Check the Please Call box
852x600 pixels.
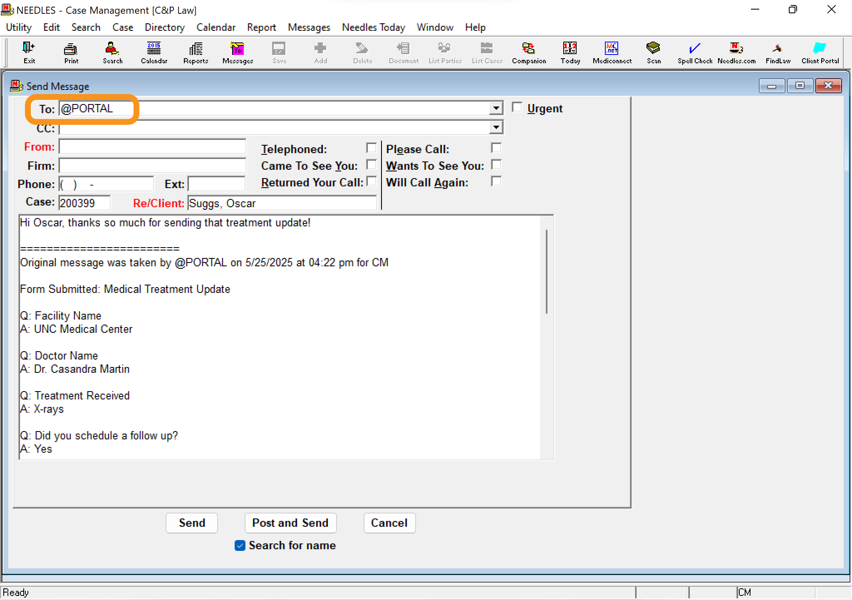coord(496,148)
